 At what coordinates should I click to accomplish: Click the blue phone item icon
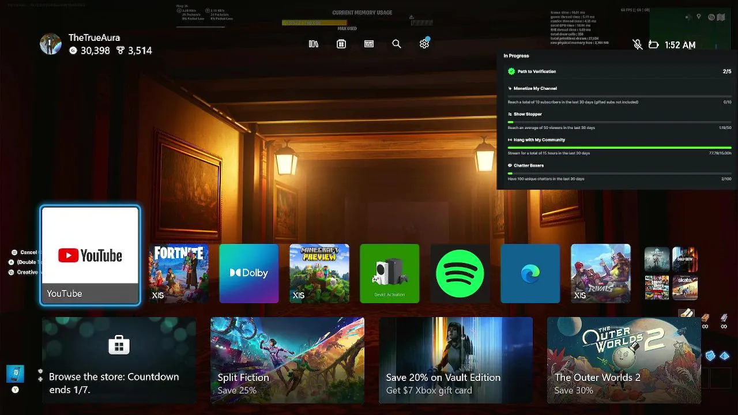tap(15, 373)
